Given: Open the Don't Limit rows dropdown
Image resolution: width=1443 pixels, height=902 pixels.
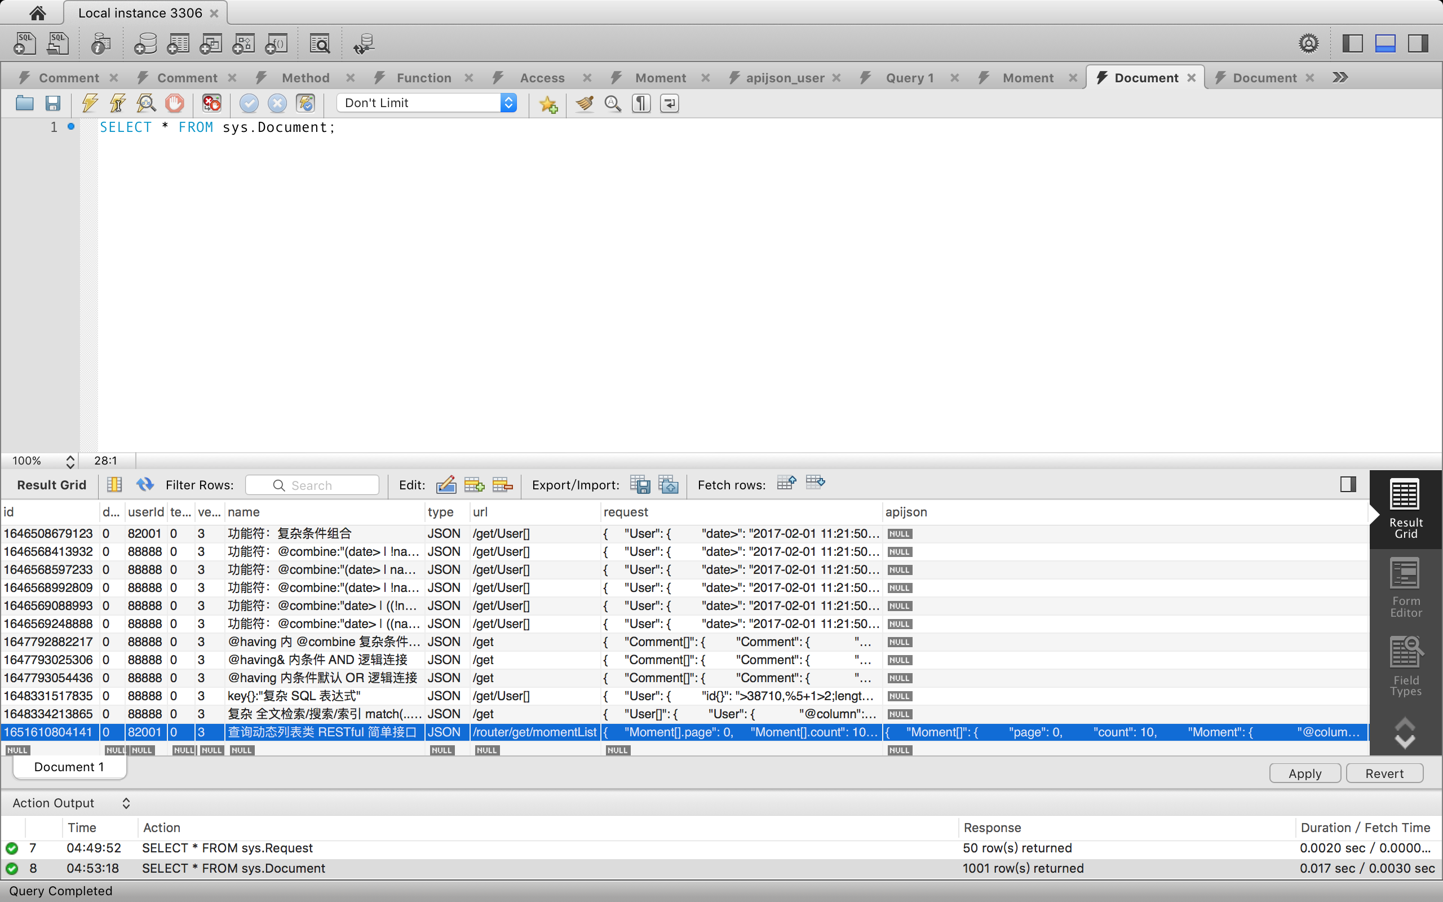Looking at the screenshot, I should 427,103.
